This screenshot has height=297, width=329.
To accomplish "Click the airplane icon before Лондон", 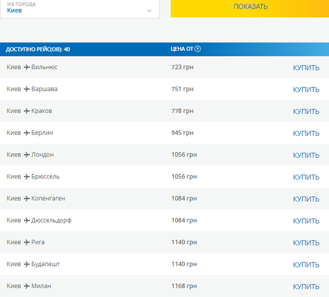I will (27, 155).
